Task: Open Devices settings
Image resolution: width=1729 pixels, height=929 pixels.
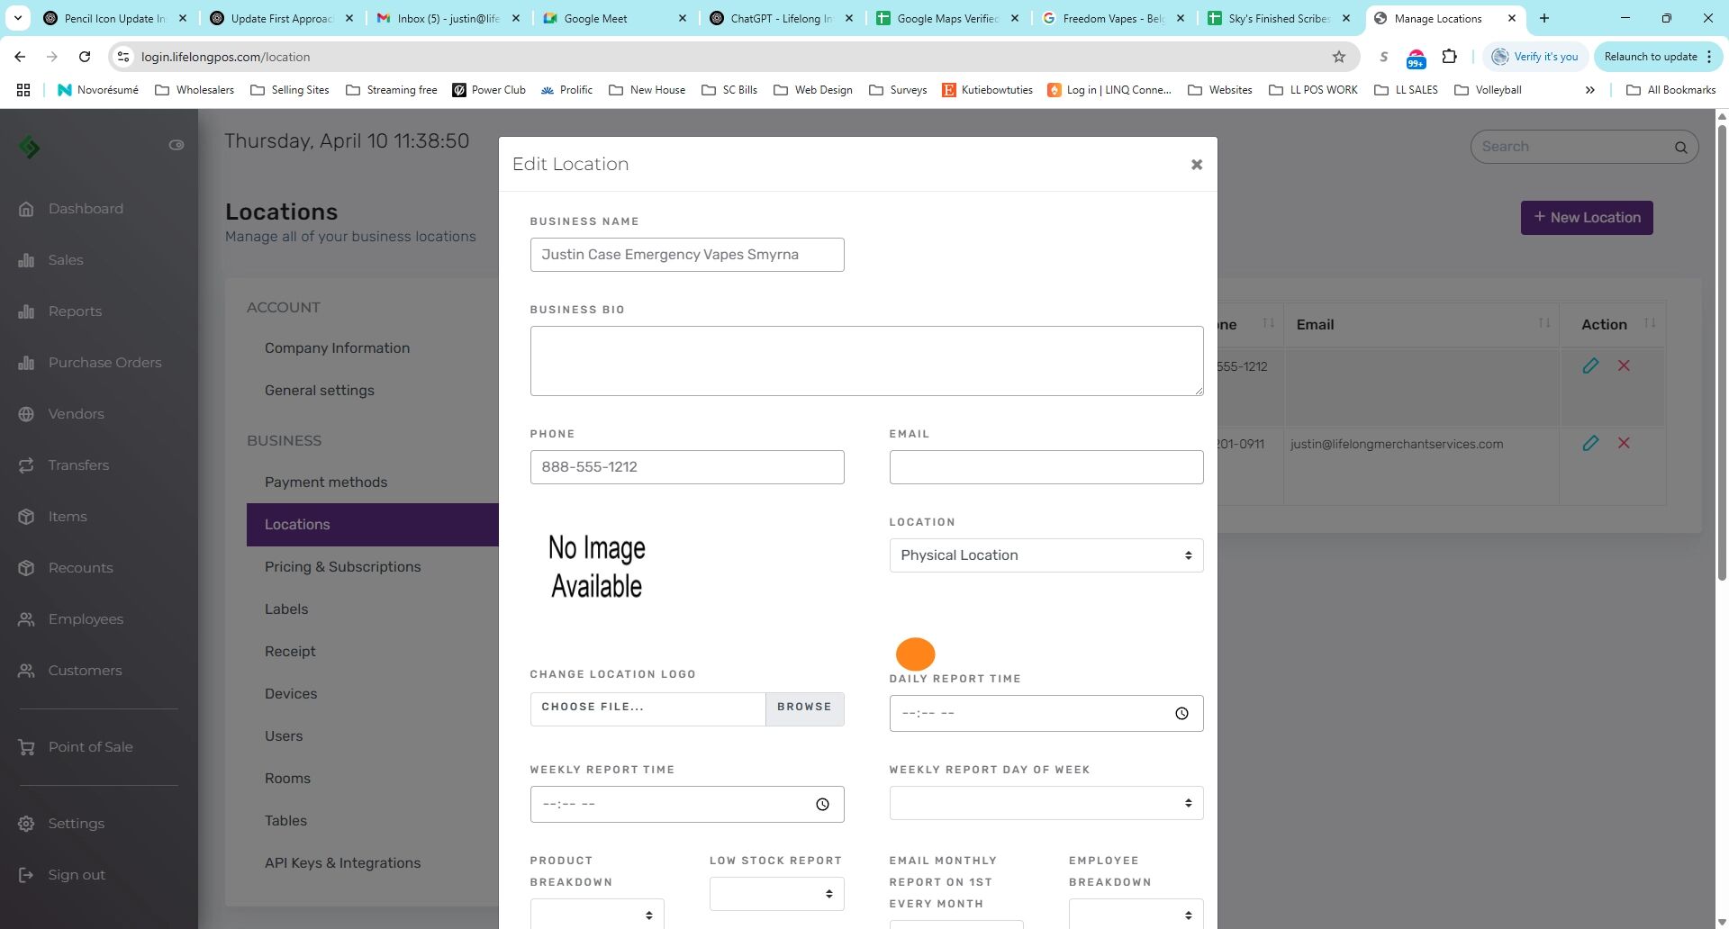Action: [291, 694]
